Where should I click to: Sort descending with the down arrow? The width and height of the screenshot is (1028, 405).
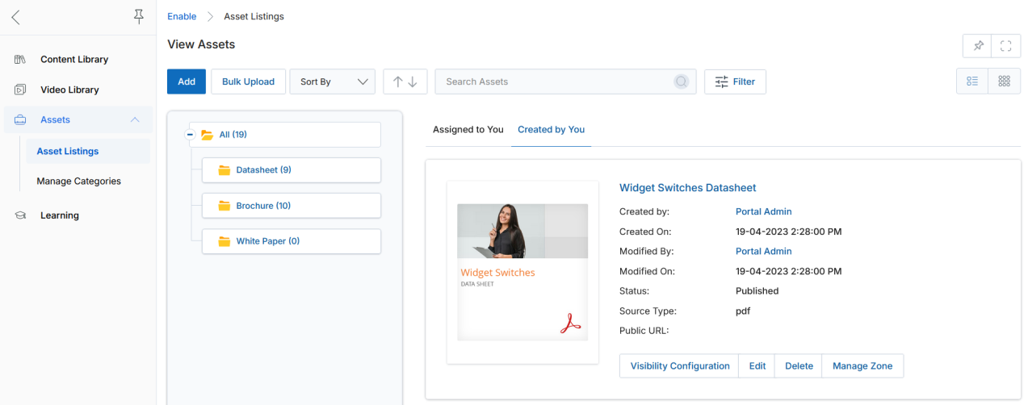click(x=413, y=81)
